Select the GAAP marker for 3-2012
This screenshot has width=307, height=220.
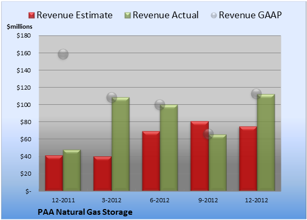112,97
